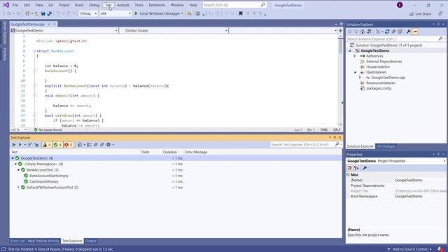Switch views icon in Solution Explorer
The width and height of the screenshot is (448, 252).
pyautogui.click(x=369, y=31)
